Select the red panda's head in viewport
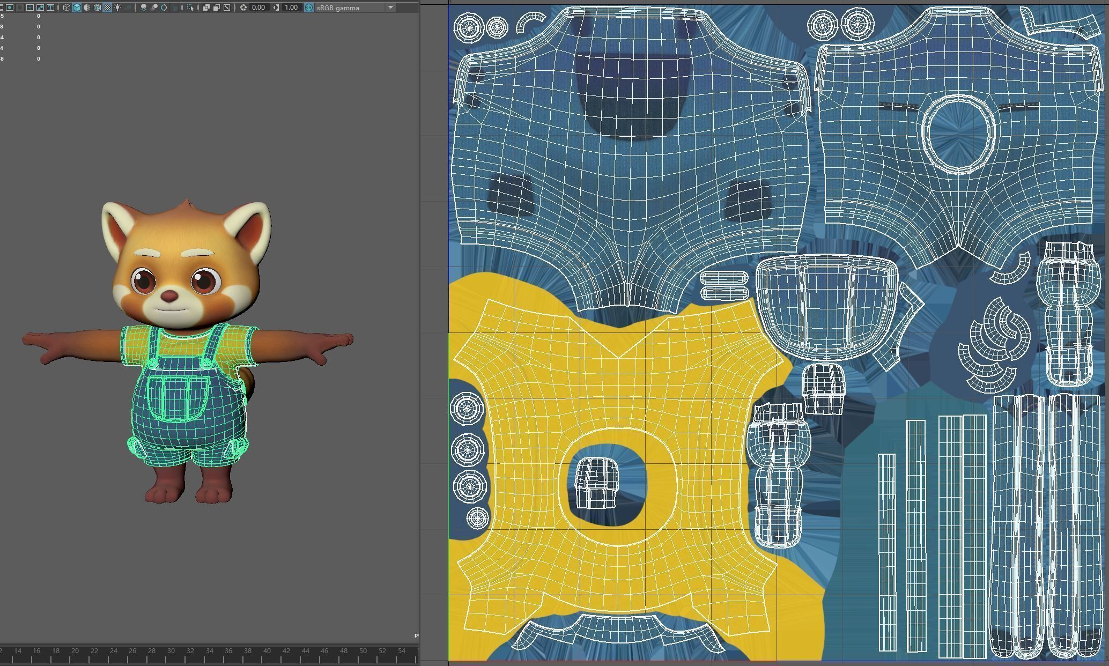The image size is (1109, 666). [x=185, y=263]
